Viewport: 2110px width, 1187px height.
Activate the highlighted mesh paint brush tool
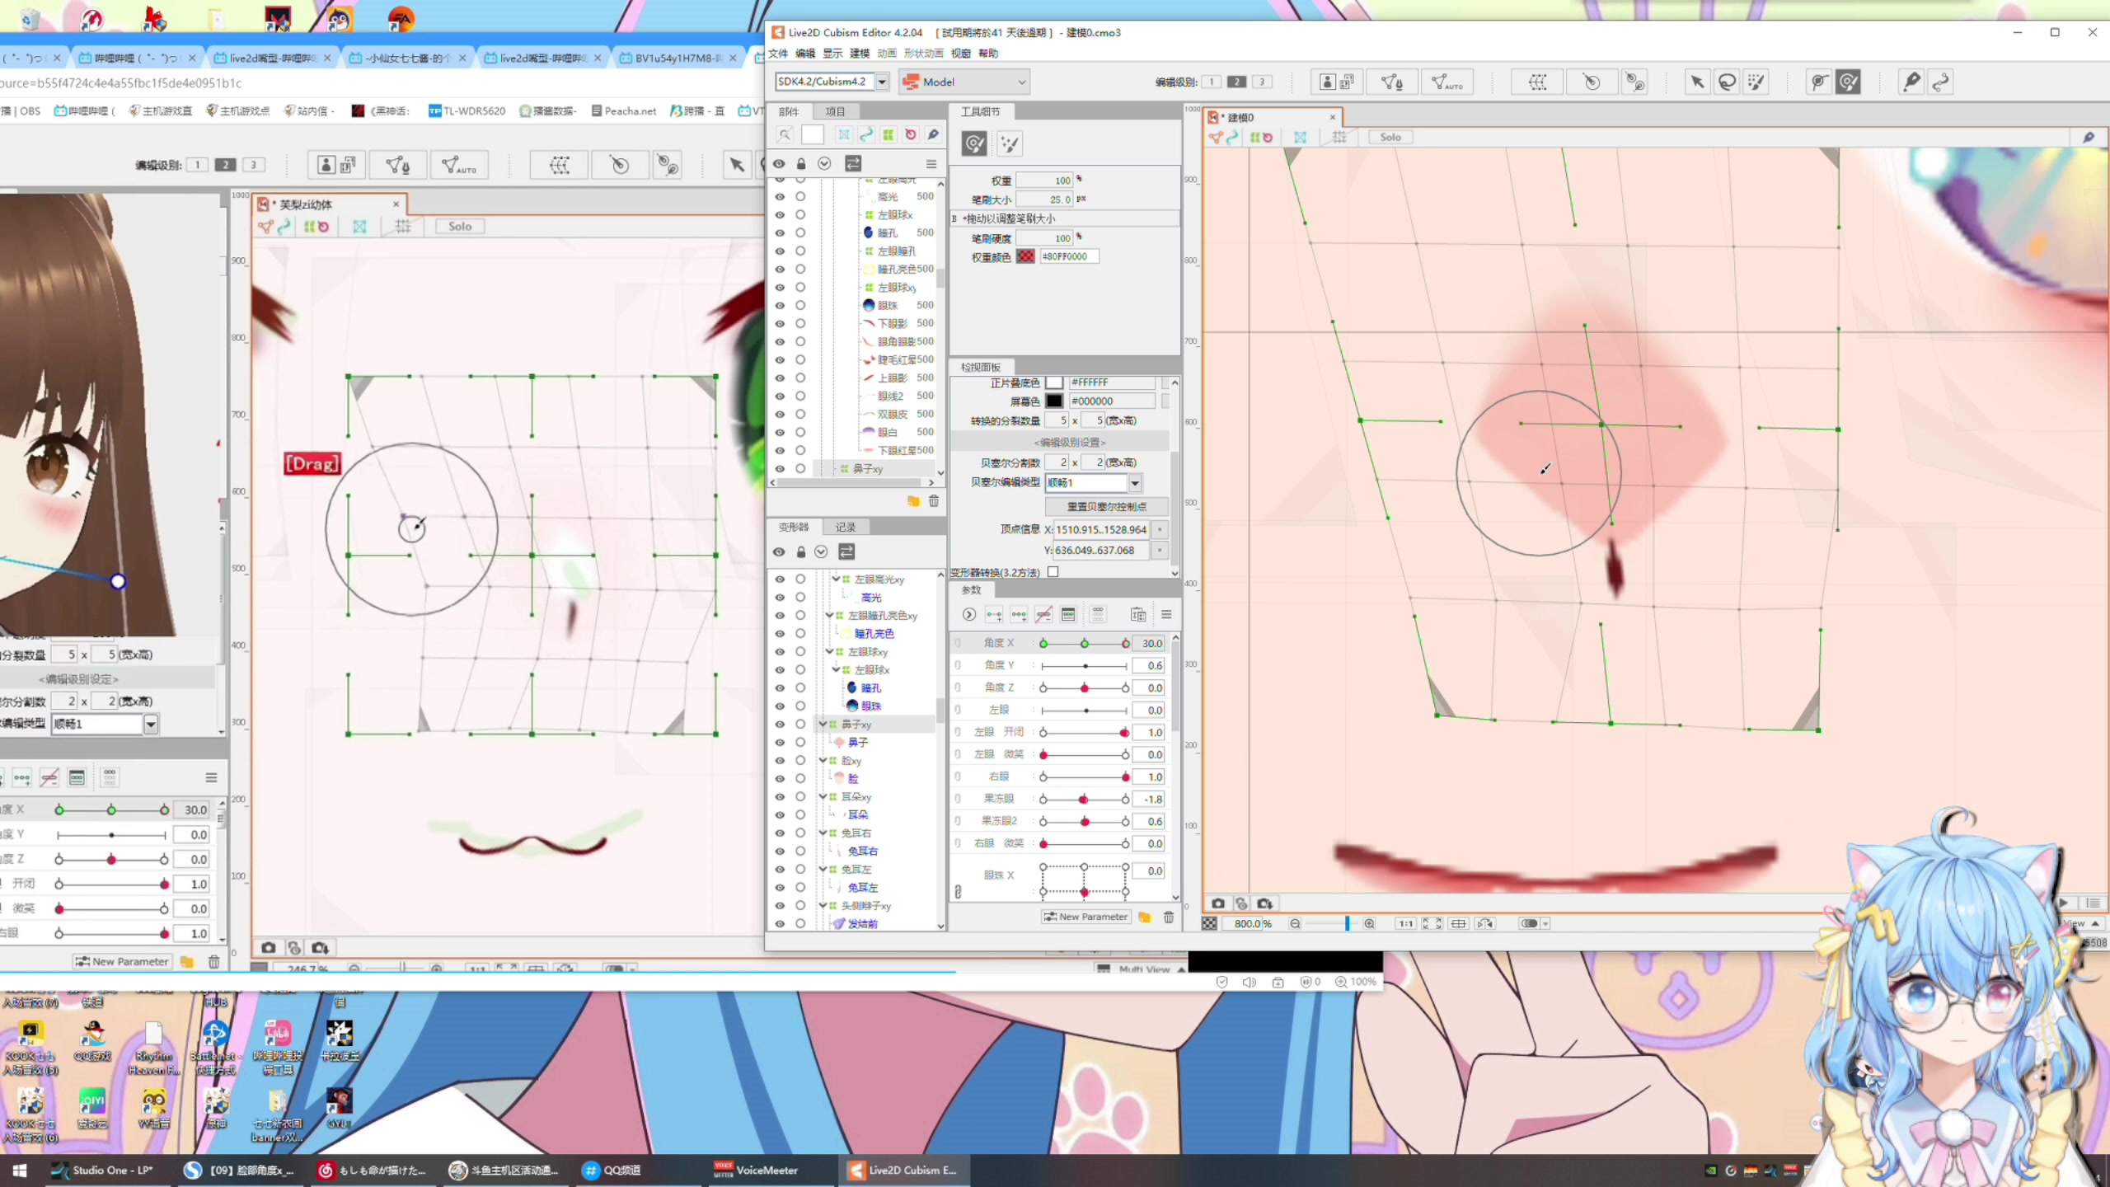(1849, 82)
